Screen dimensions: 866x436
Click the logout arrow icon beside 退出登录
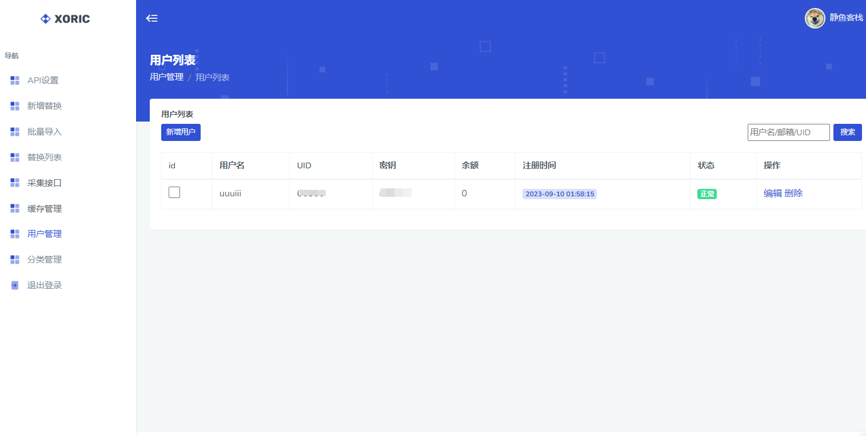15,285
